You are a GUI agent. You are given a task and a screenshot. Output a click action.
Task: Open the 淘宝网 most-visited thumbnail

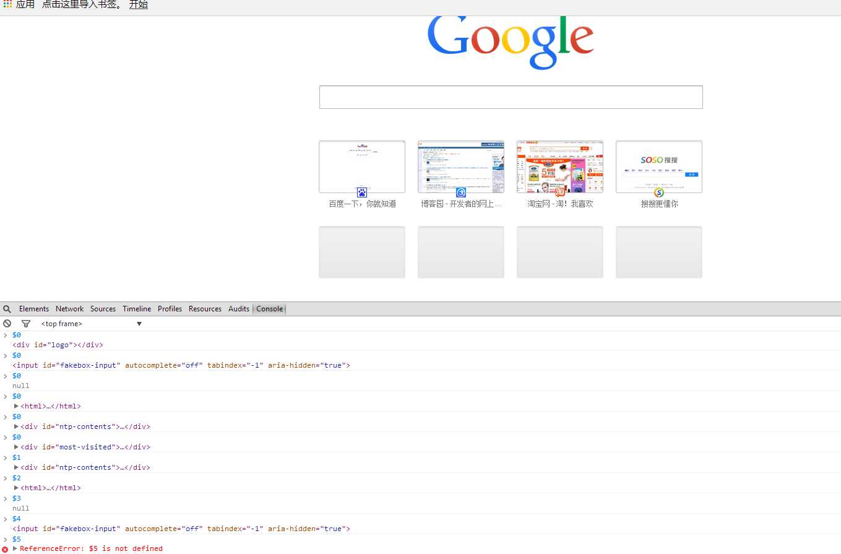560,167
